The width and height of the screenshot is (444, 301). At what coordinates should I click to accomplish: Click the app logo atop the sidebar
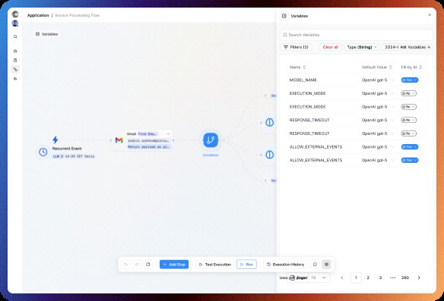[15, 14]
